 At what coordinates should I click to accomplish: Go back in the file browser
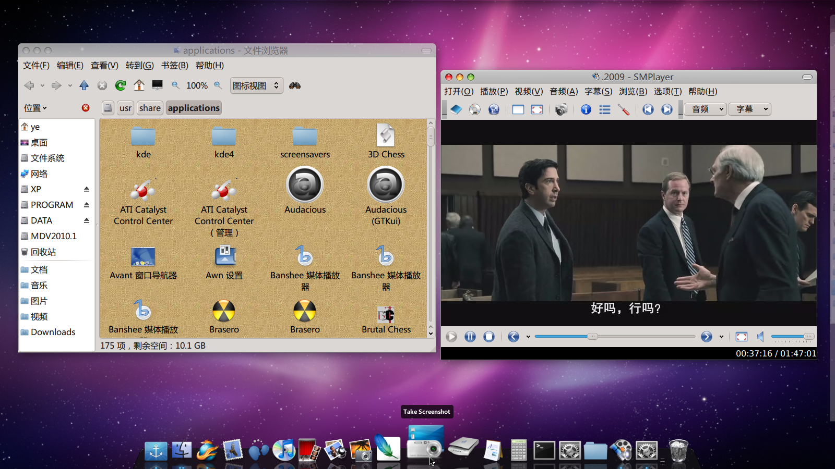pyautogui.click(x=29, y=85)
